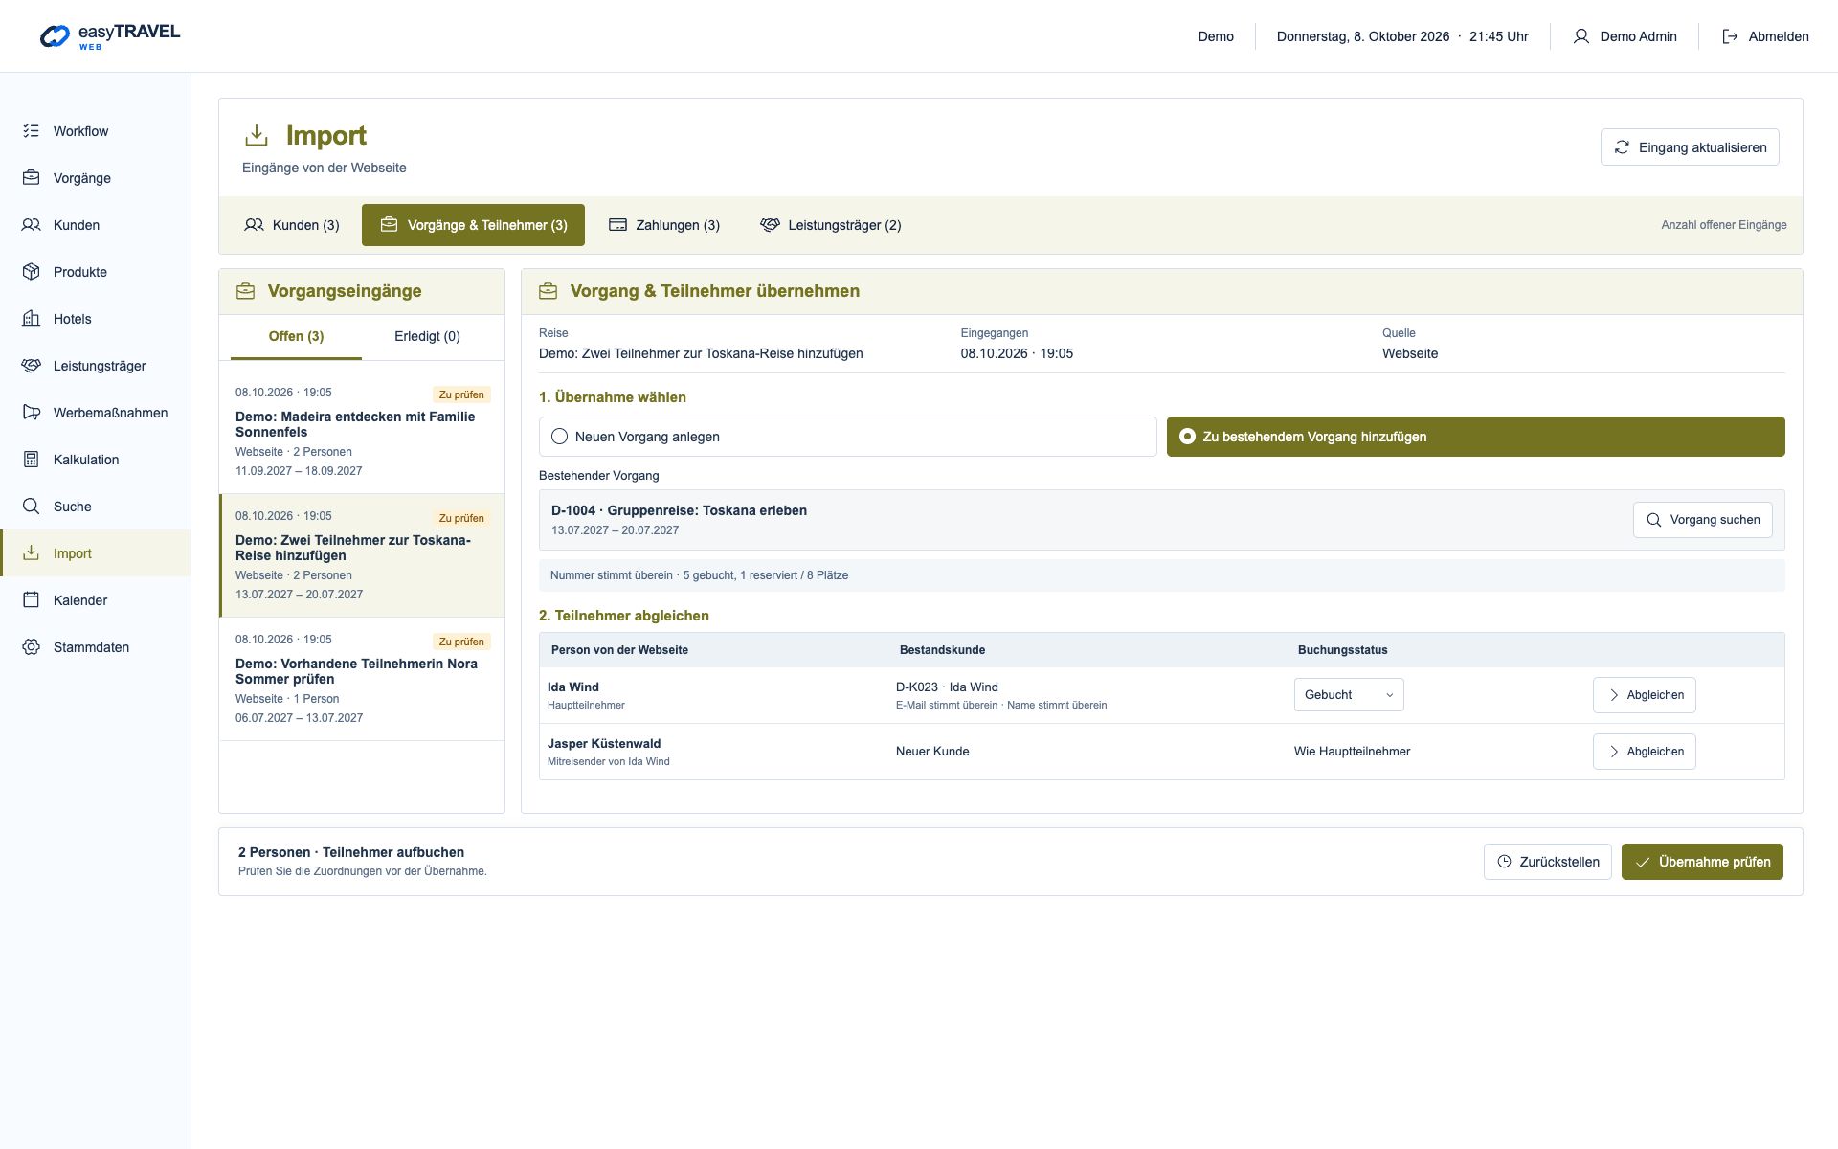Click the Abmelden logout arrow icon
The height and width of the screenshot is (1149, 1838).
pyautogui.click(x=1730, y=36)
